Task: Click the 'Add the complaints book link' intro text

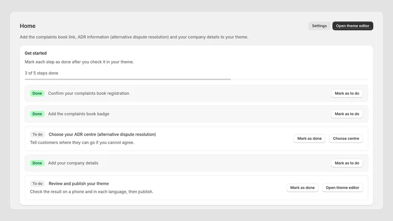Action: tap(134, 37)
